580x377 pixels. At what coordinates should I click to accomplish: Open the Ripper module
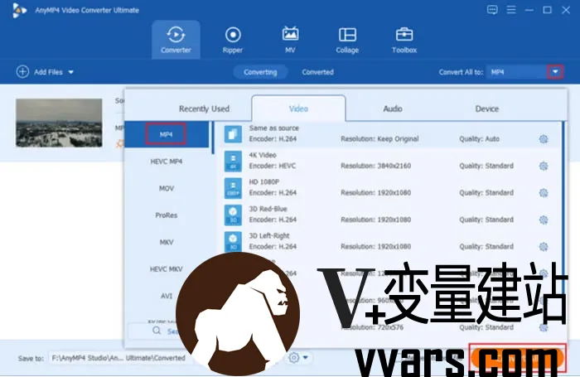tap(233, 40)
